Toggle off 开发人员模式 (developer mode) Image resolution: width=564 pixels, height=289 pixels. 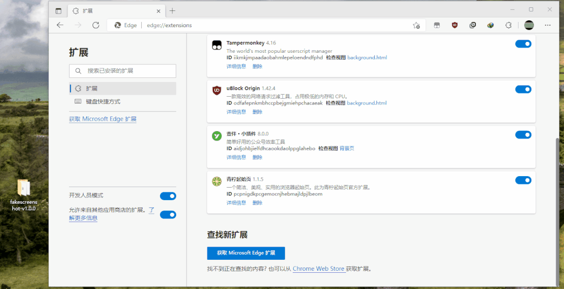click(168, 196)
